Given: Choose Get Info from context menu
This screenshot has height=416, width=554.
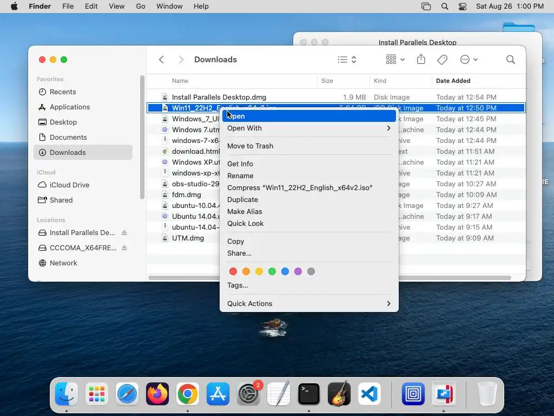Looking at the screenshot, I should click(x=309, y=164).
